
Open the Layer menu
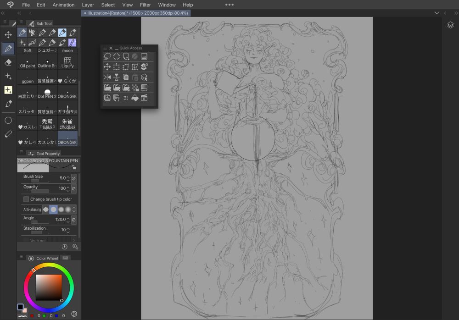pos(88,5)
